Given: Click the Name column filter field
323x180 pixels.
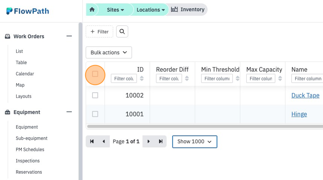Looking at the screenshot, I should [x=307, y=79].
